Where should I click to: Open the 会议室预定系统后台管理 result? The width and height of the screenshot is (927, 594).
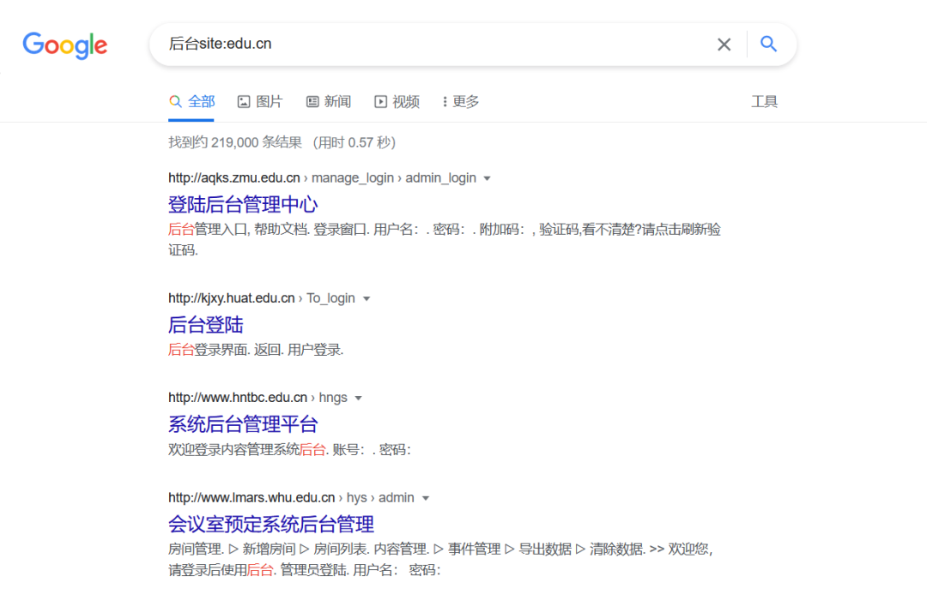(270, 525)
